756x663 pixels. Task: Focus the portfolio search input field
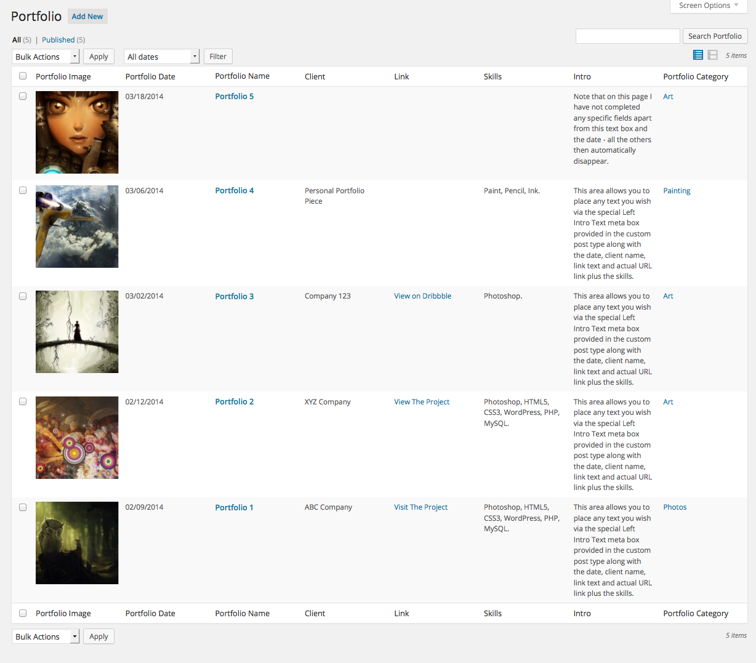point(627,36)
